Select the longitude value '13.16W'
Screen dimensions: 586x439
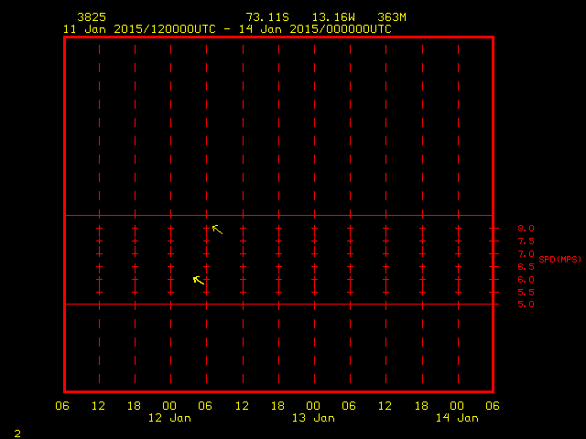tap(333, 17)
